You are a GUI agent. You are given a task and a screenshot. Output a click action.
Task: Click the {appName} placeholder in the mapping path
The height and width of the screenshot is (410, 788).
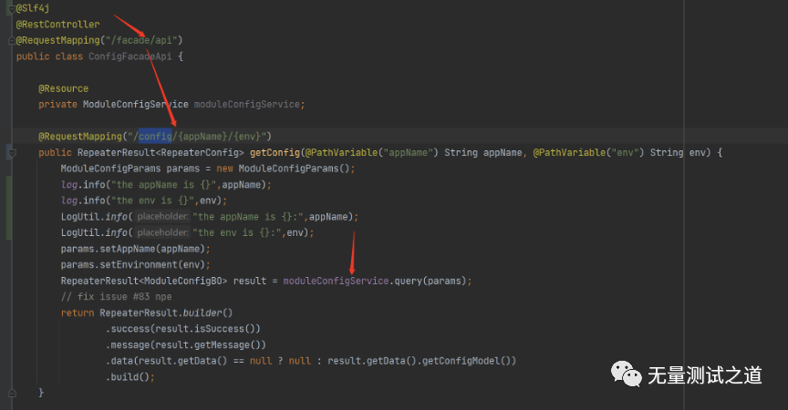[202, 137]
